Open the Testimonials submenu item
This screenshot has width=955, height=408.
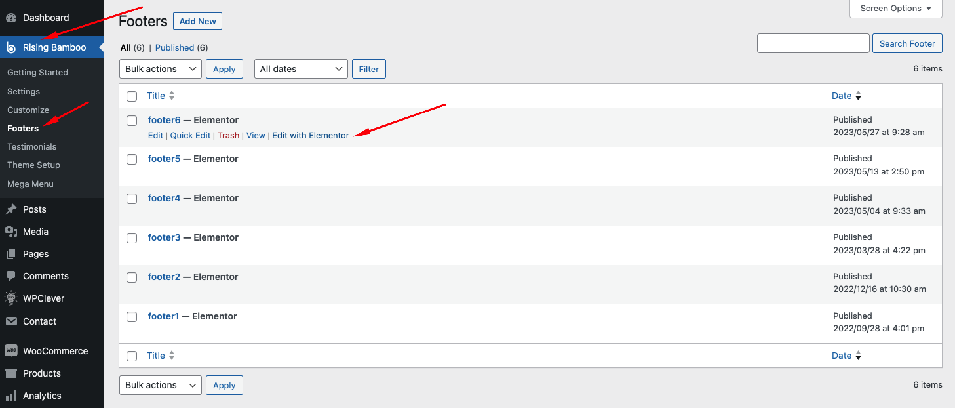coord(31,146)
